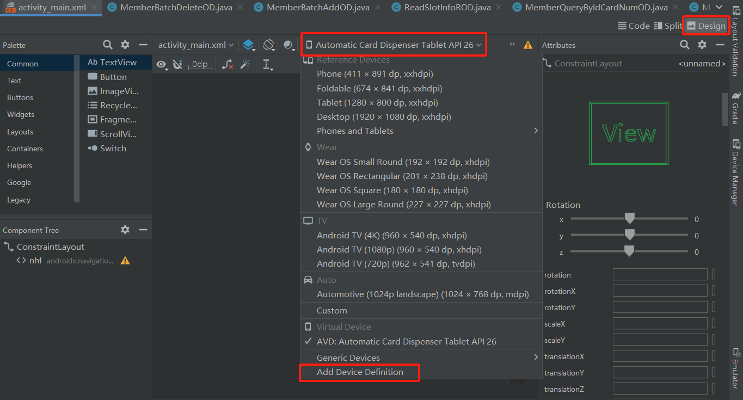Choose Wear OS Small Round device

point(421,162)
